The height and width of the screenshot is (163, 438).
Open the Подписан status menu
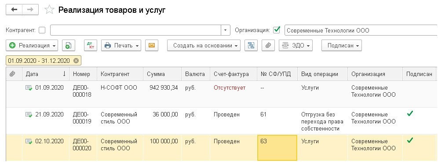pyautogui.click(x=342, y=46)
